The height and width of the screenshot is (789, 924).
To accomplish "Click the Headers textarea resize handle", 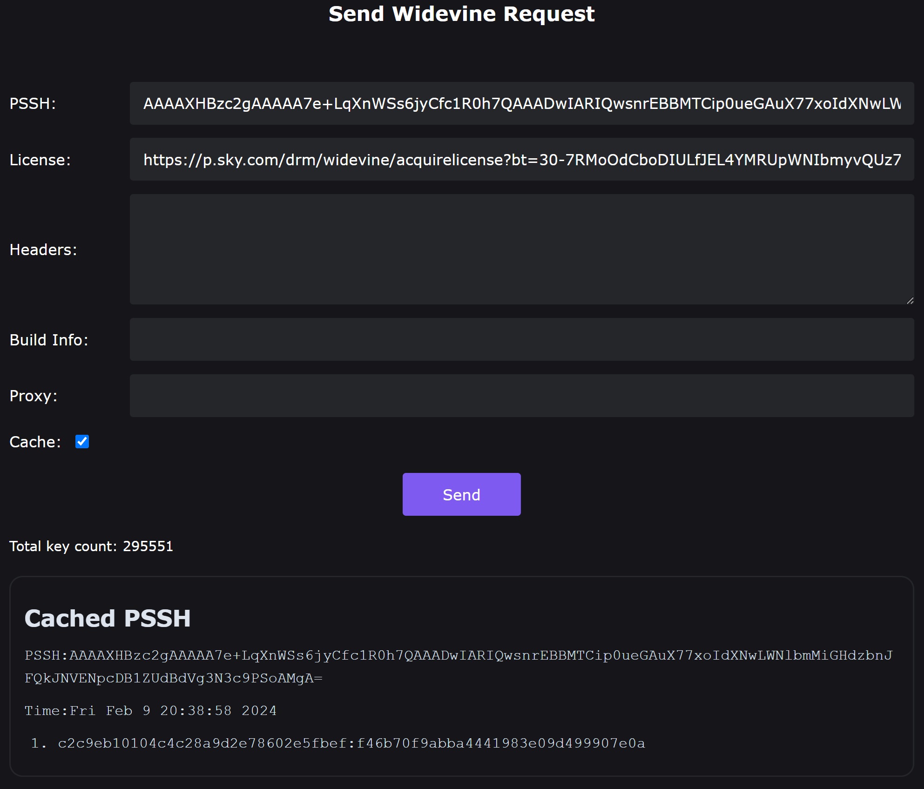I will (910, 301).
